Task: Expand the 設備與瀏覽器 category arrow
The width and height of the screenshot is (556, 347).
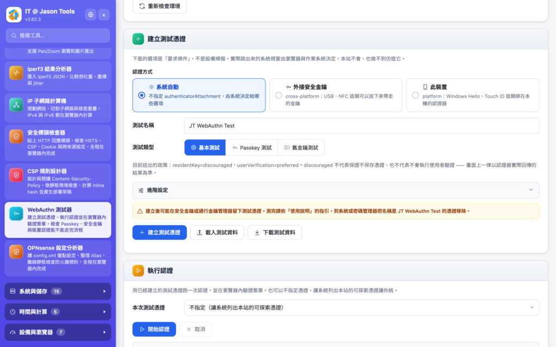Action: point(104,332)
